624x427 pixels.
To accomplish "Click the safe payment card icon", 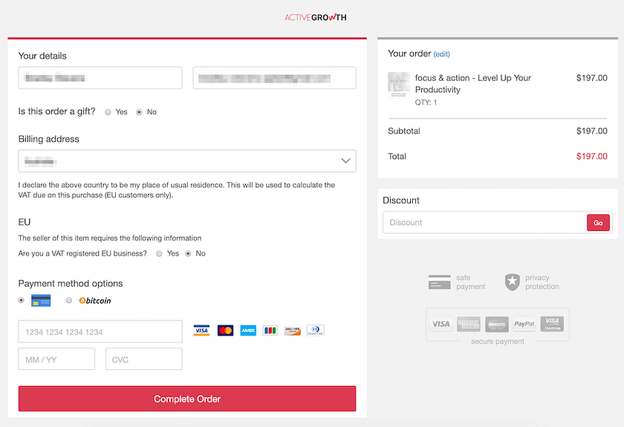I will pyautogui.click(x=440, y=282).
